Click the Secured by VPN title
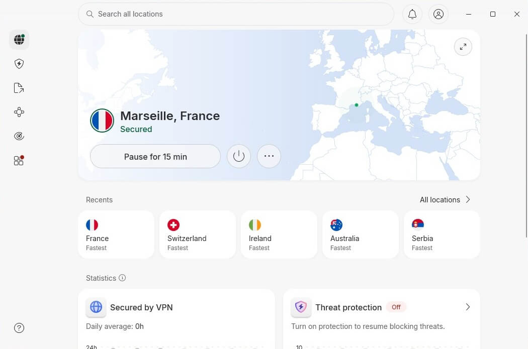The width and height of the screenshot is (528, 349). 141,307
